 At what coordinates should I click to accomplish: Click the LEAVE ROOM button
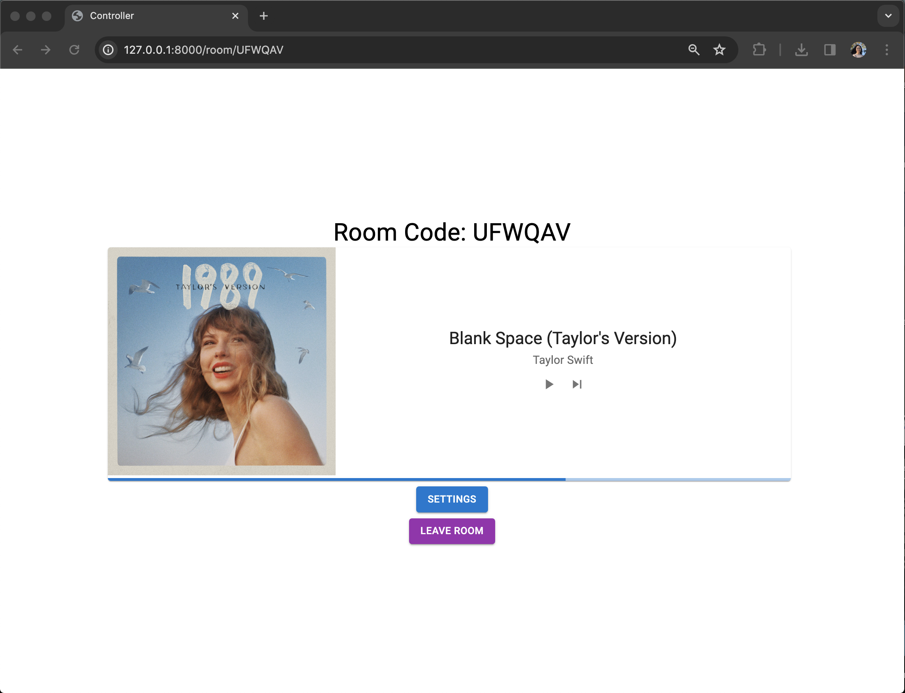point(452,531)
